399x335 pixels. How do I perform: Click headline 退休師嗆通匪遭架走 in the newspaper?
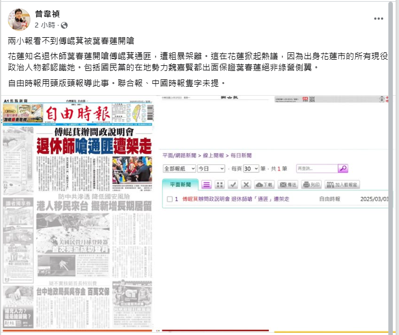[x=94, y=146]
